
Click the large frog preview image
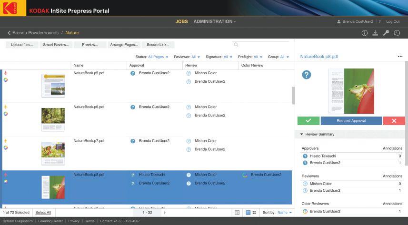(351, 91)
